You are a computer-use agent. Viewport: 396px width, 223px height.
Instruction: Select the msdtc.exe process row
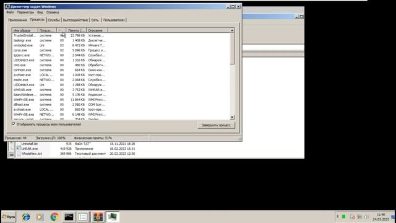point(121,80)
